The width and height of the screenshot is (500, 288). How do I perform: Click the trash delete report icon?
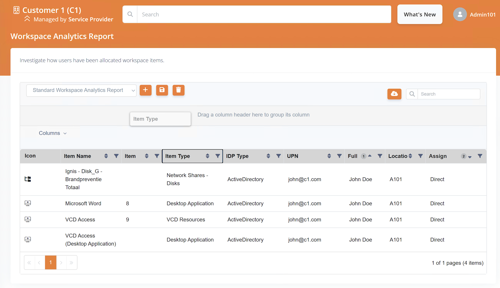point(178,90)
